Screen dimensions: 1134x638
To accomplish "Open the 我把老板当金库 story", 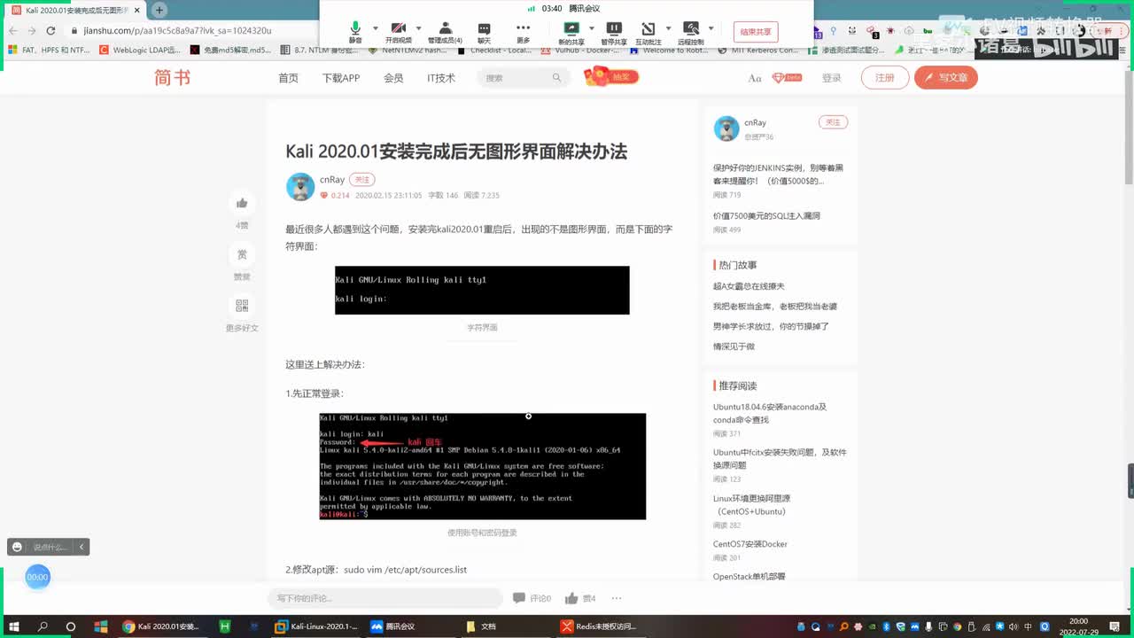I will (x=774, y=306).
